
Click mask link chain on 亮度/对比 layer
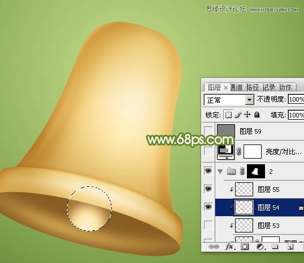239,151
